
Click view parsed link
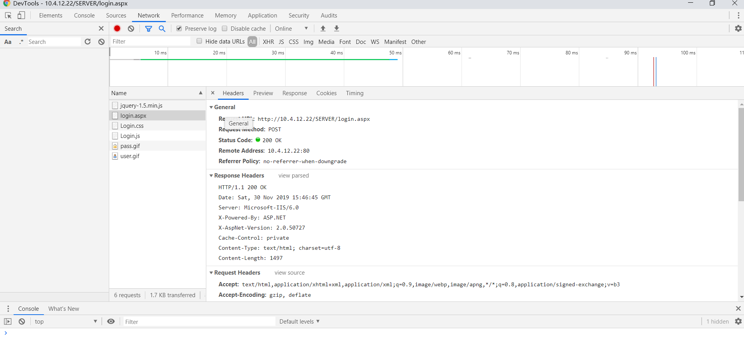click(x=293, y=176)
